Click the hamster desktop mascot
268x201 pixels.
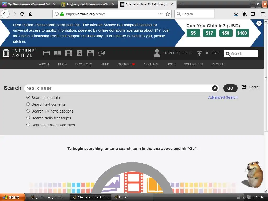click(253, 174)
